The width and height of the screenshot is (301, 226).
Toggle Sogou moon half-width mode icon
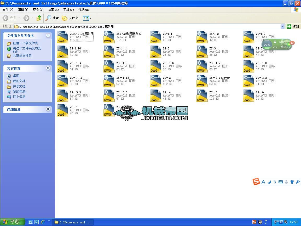[269, 182]
